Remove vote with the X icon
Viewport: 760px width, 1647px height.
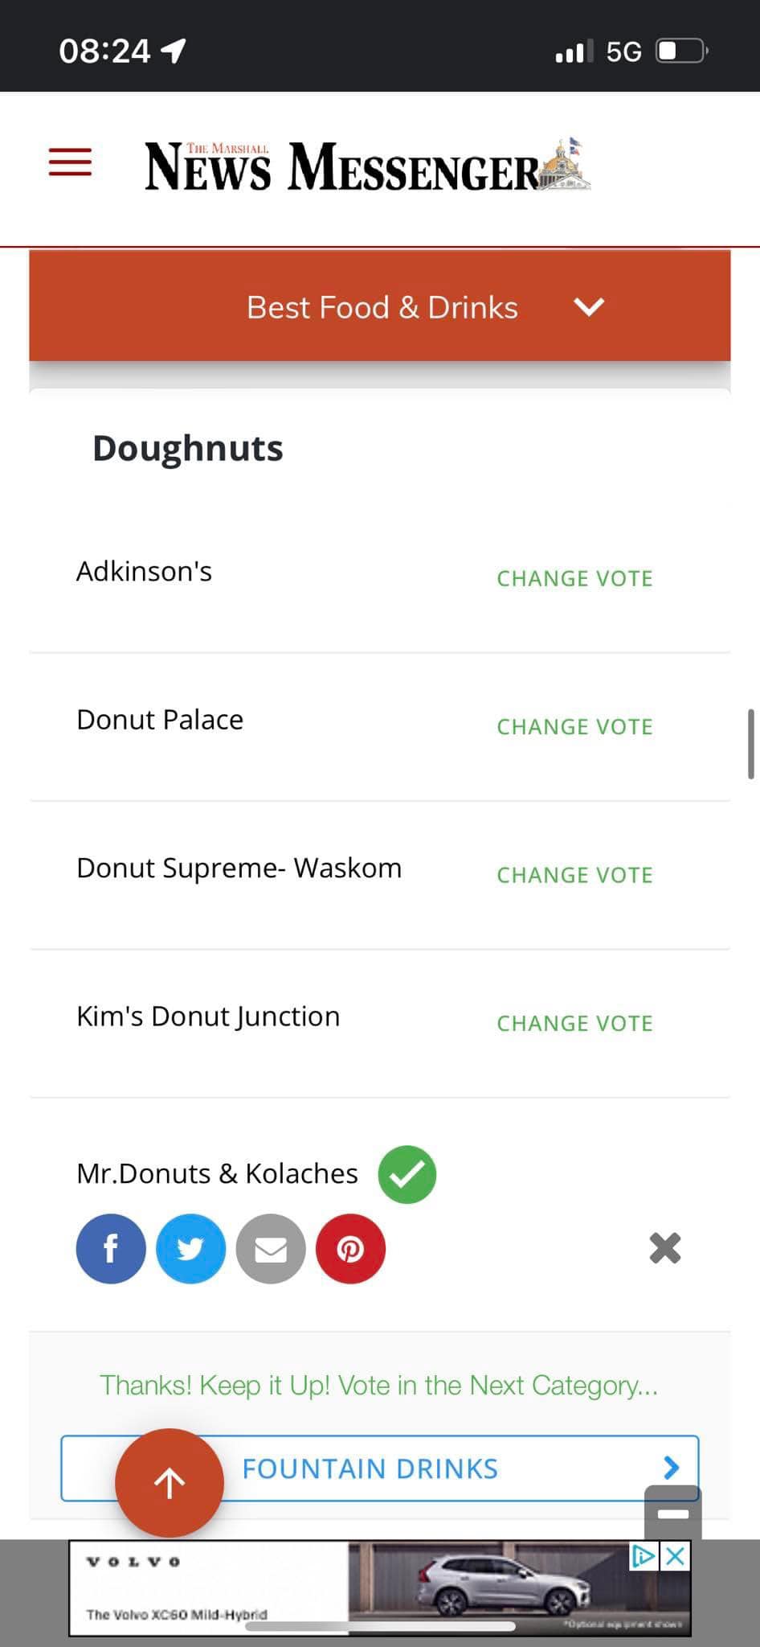tap(664, 1248)
